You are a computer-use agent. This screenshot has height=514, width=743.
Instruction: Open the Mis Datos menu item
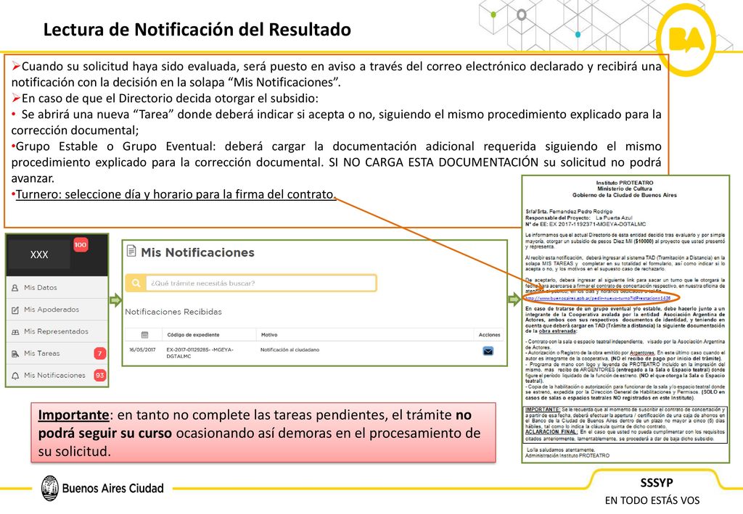coord(57,287)
